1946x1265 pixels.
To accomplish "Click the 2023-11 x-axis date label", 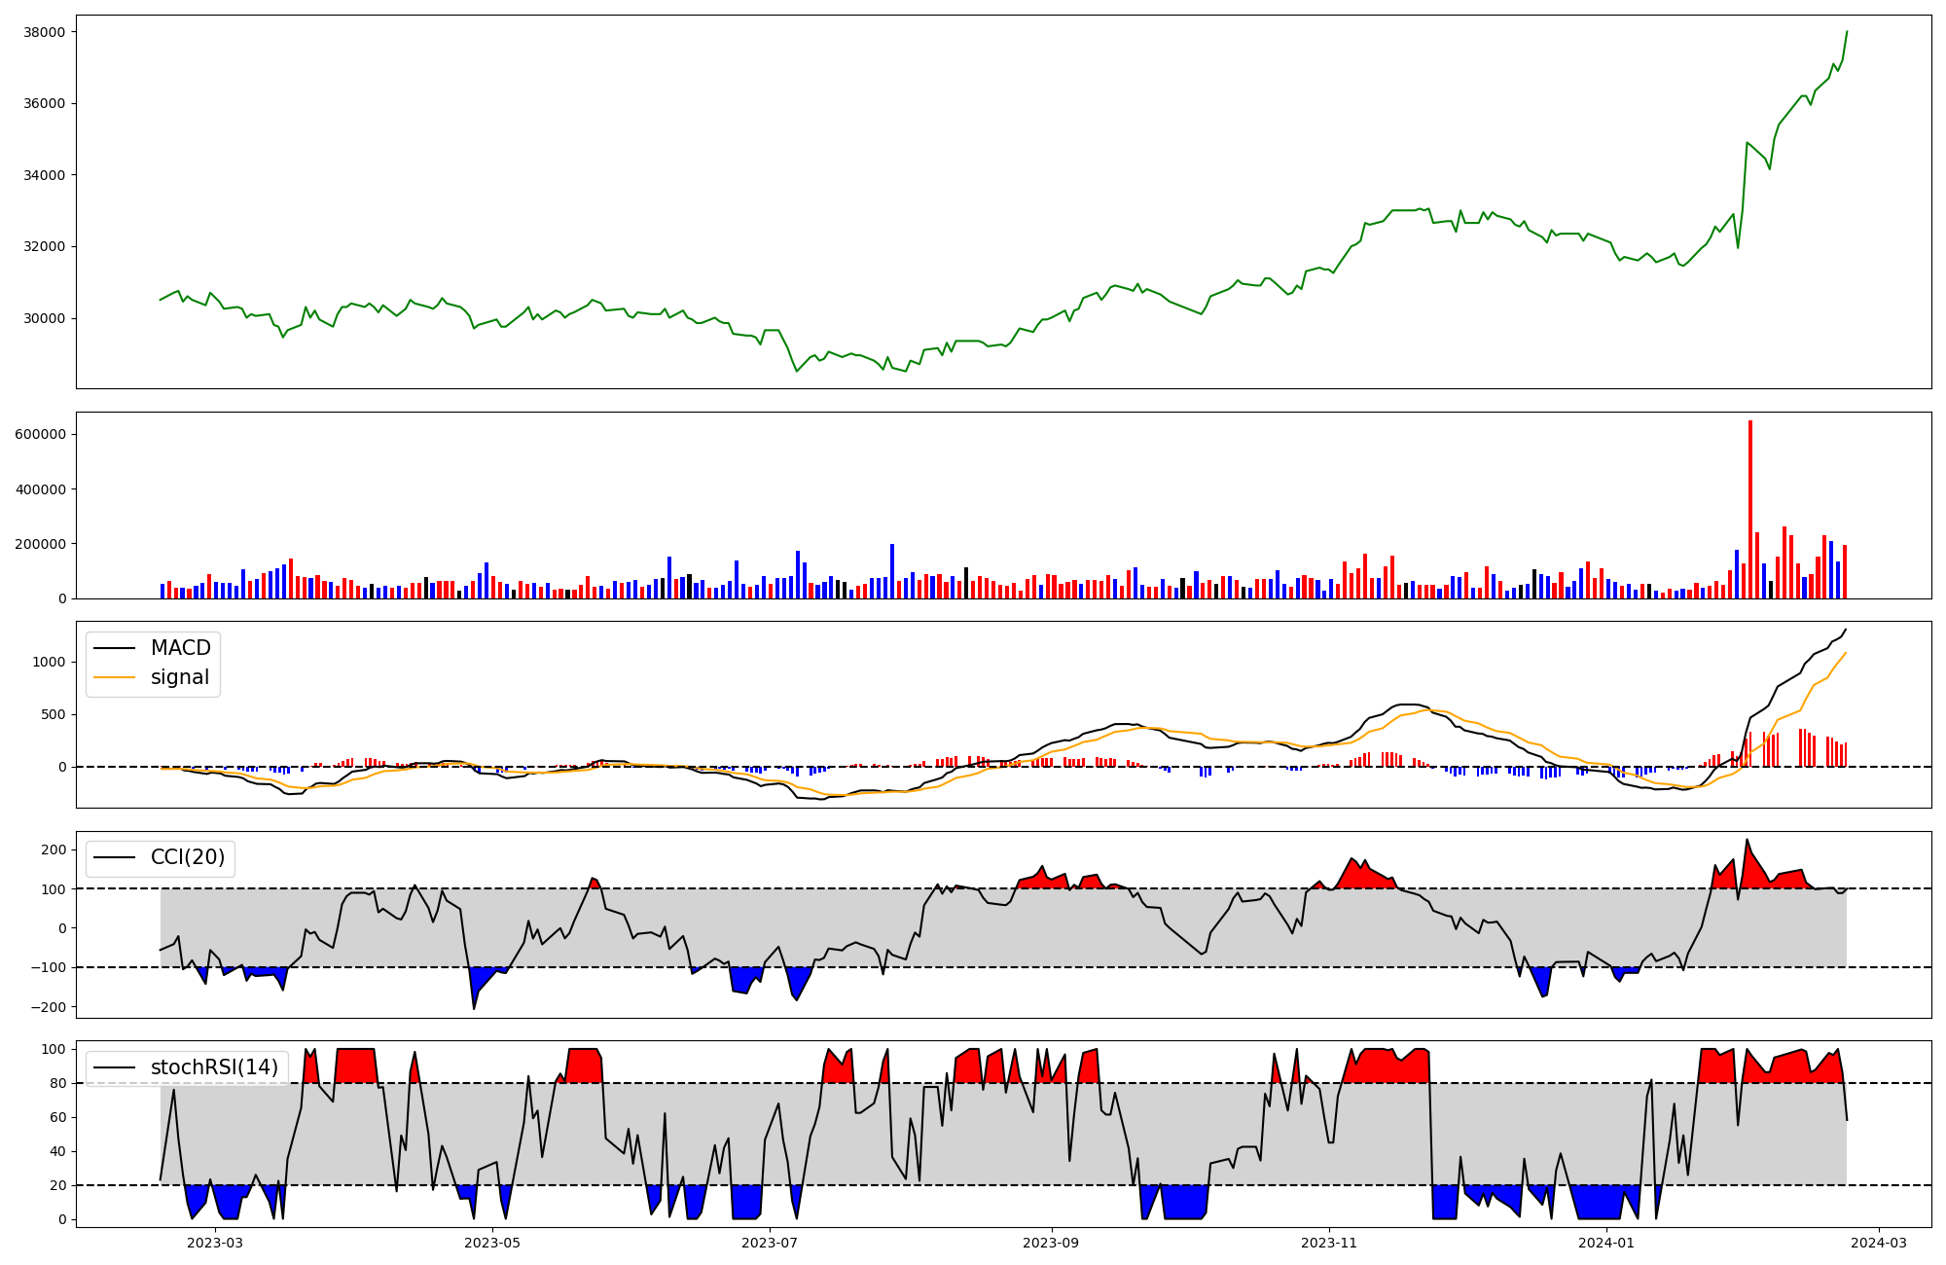I will pyautogui.click(x=1329, y=1243).
